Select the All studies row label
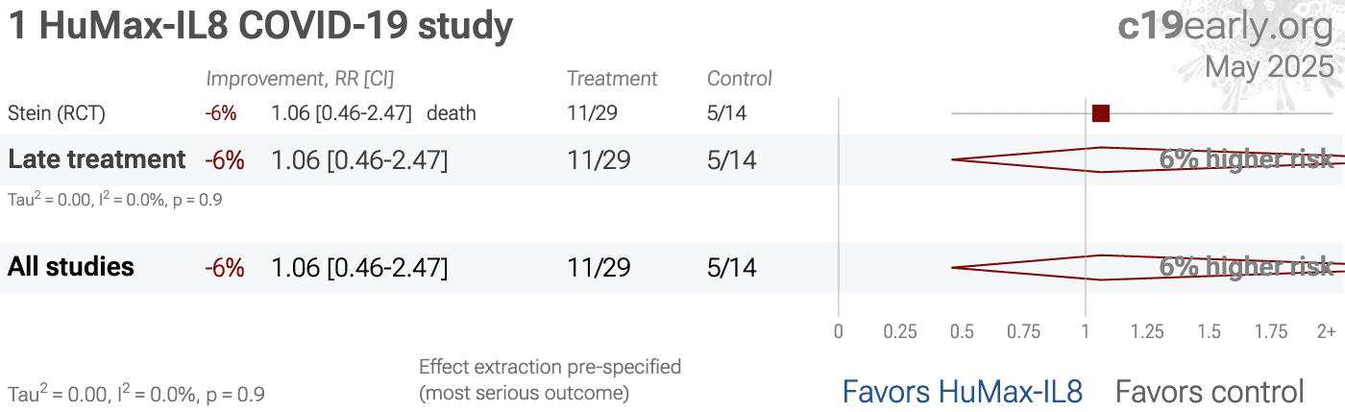Image resolution: width=1345 pixels, height=412 pixels. click(x=71, y=267)
